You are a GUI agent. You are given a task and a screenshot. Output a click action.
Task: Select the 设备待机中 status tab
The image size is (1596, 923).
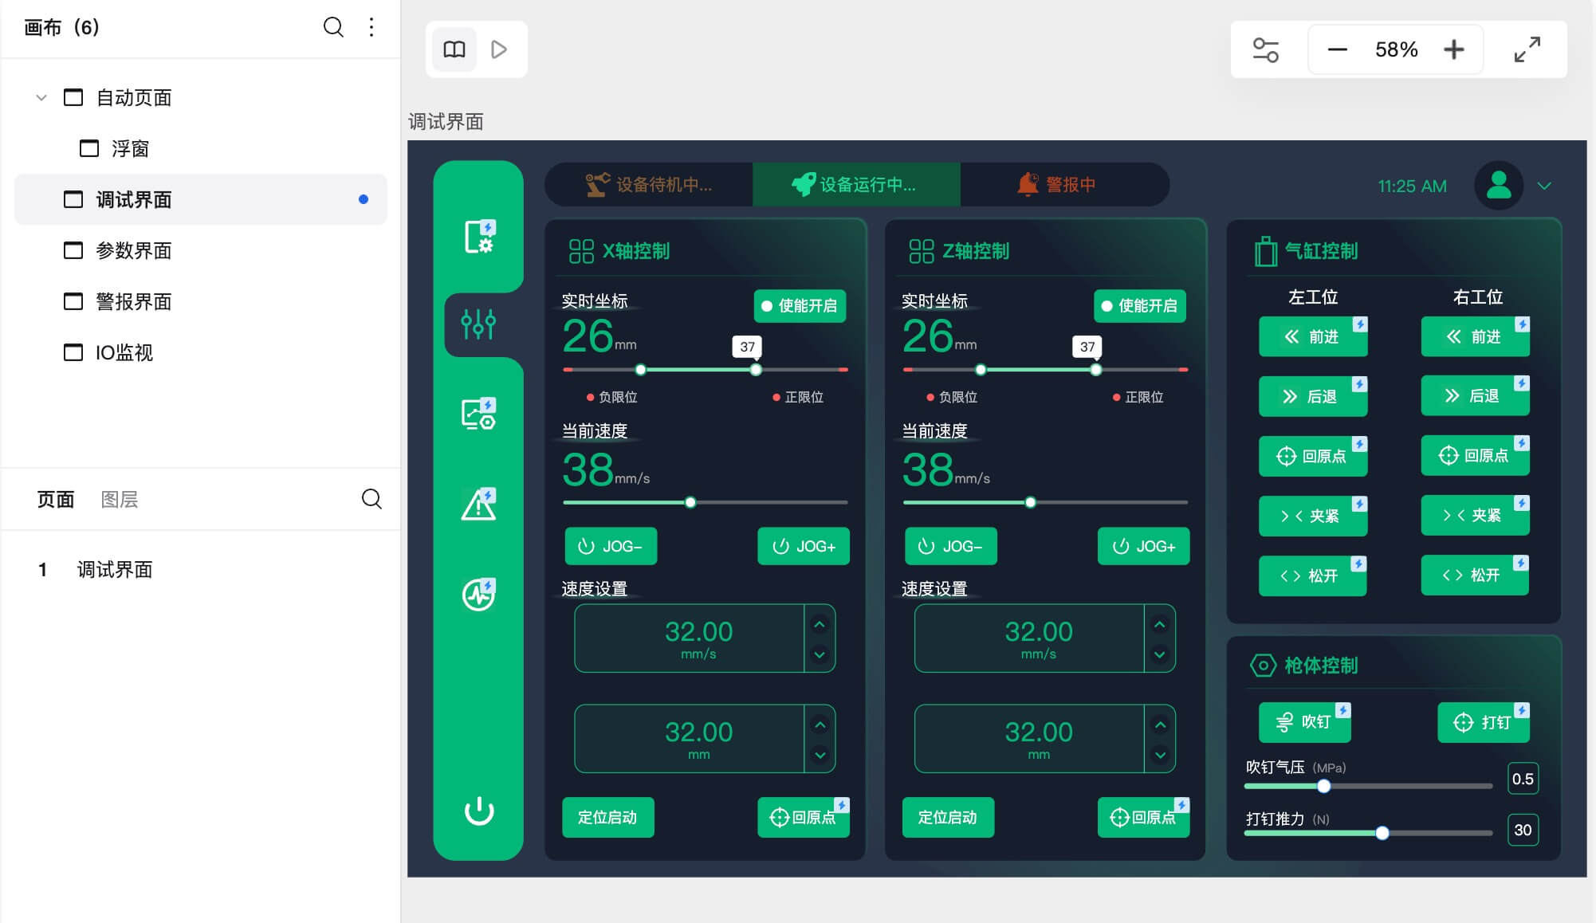coord(649,185)
